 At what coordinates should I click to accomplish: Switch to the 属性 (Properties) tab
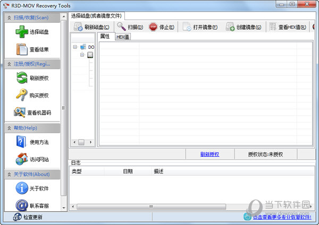click(105, 36)
